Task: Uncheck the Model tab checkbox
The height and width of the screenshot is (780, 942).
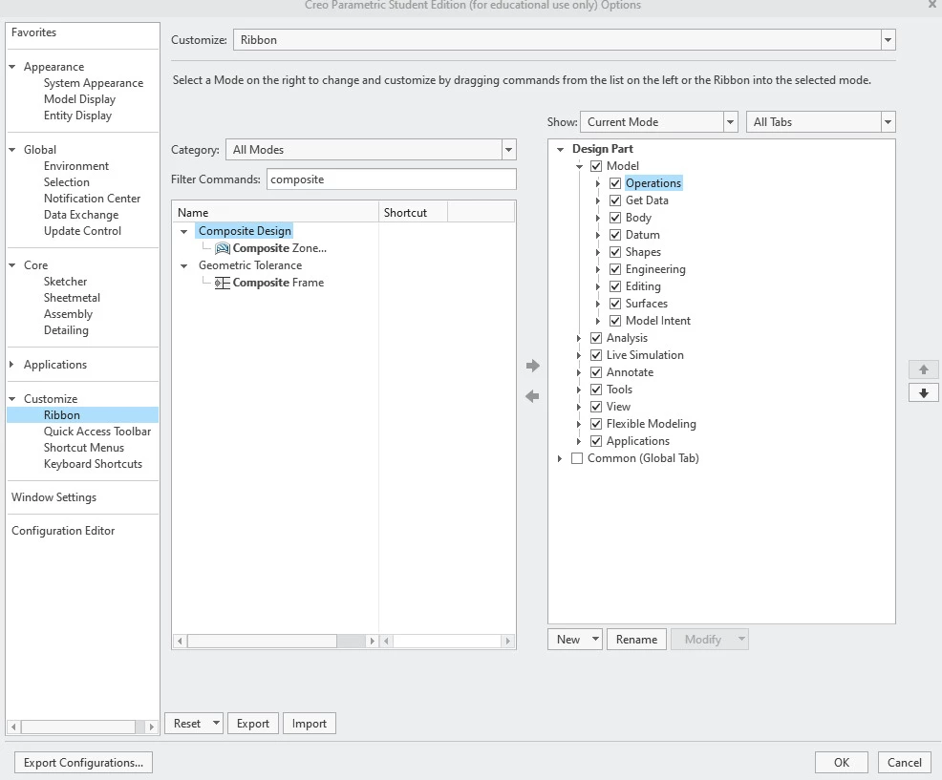Action: click(x=596, y=166)
